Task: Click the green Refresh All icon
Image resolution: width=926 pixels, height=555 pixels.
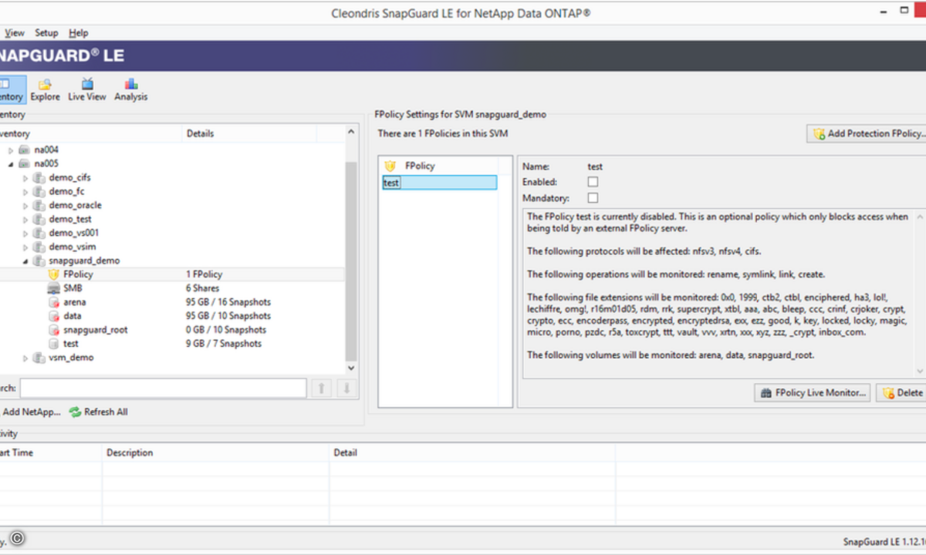Action: coord(75,412)
